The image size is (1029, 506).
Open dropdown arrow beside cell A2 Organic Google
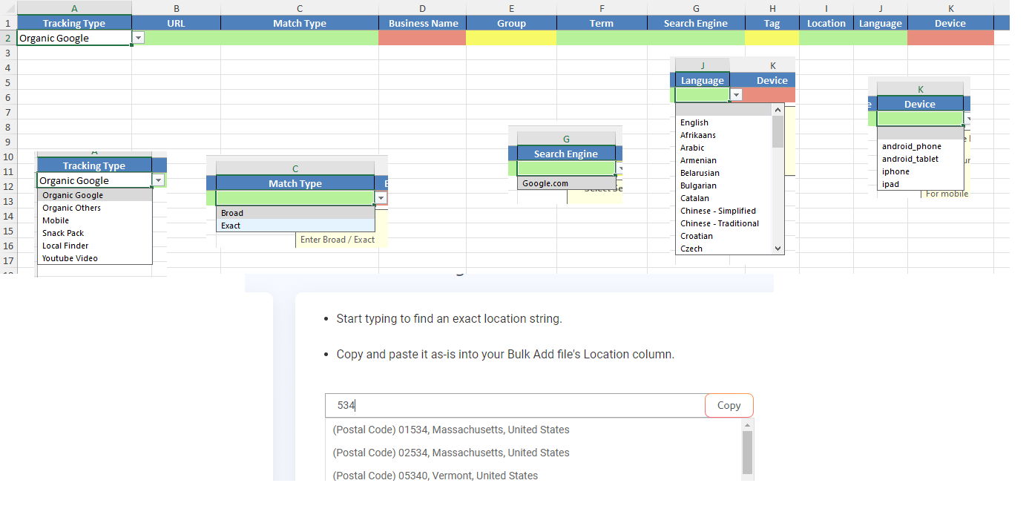139,38
